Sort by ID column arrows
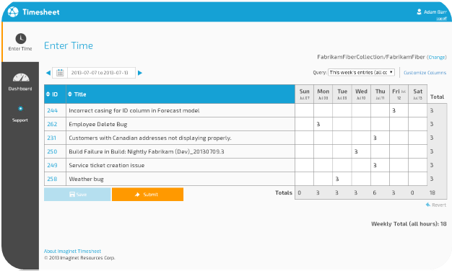Viewport: 452px width, 271px height. (48, 94)
